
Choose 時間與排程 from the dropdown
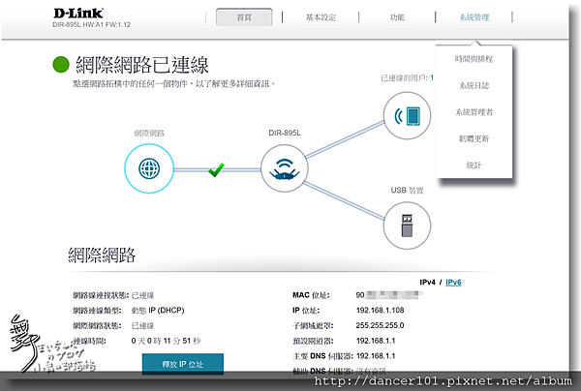(x=474, y=59)
